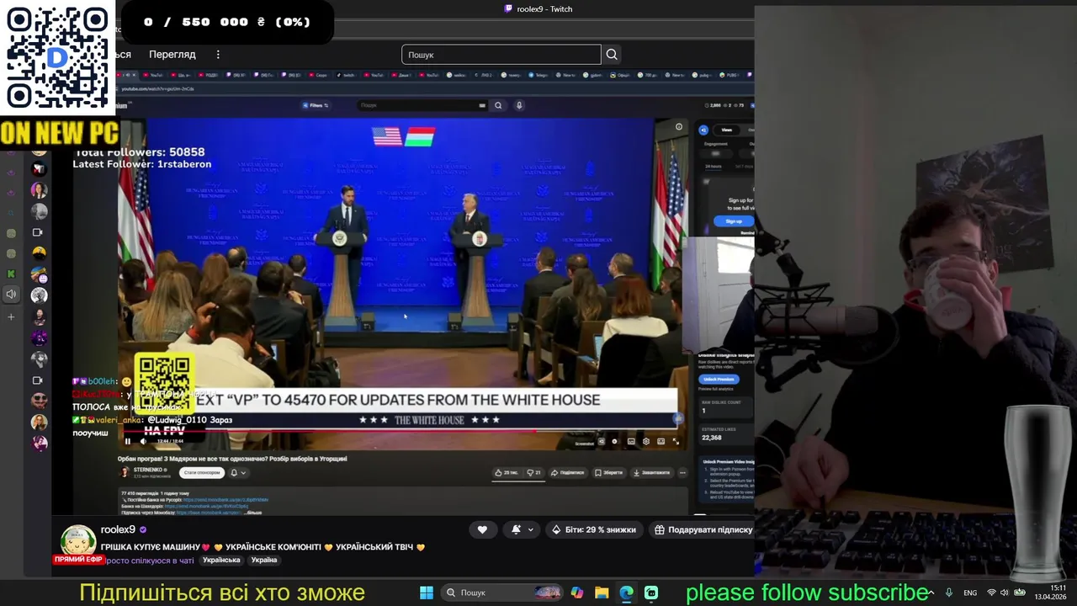Click Стати спонсором button under video
This screenshot has height=606, width=1077.
pos(202,472)
